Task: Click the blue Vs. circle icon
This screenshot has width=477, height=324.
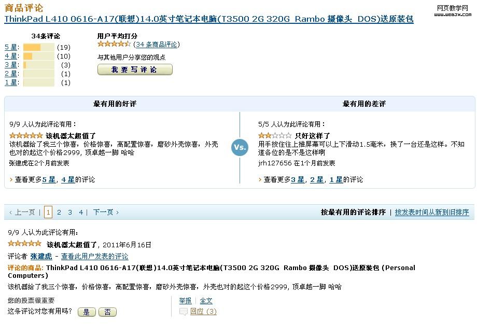Action: [240, 147]
